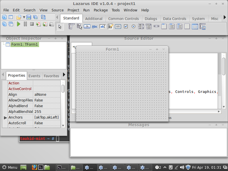Switch to the Common Controls tab
The image size is (228, 171).
124,19
